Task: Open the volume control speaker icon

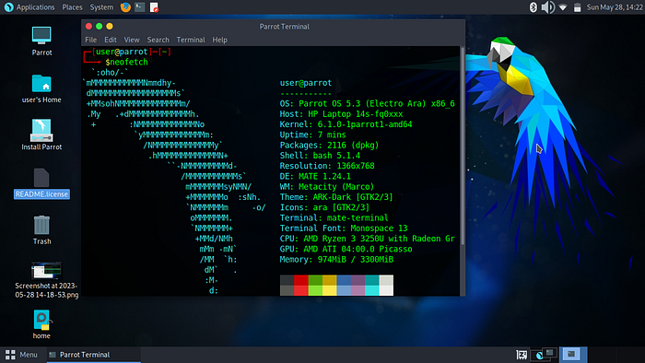Action: pyautogui.click(x=548, y=7)
